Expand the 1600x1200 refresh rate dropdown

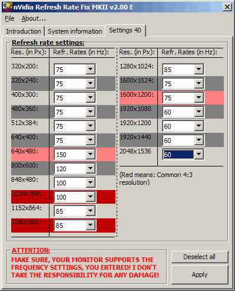click(199, 97)
